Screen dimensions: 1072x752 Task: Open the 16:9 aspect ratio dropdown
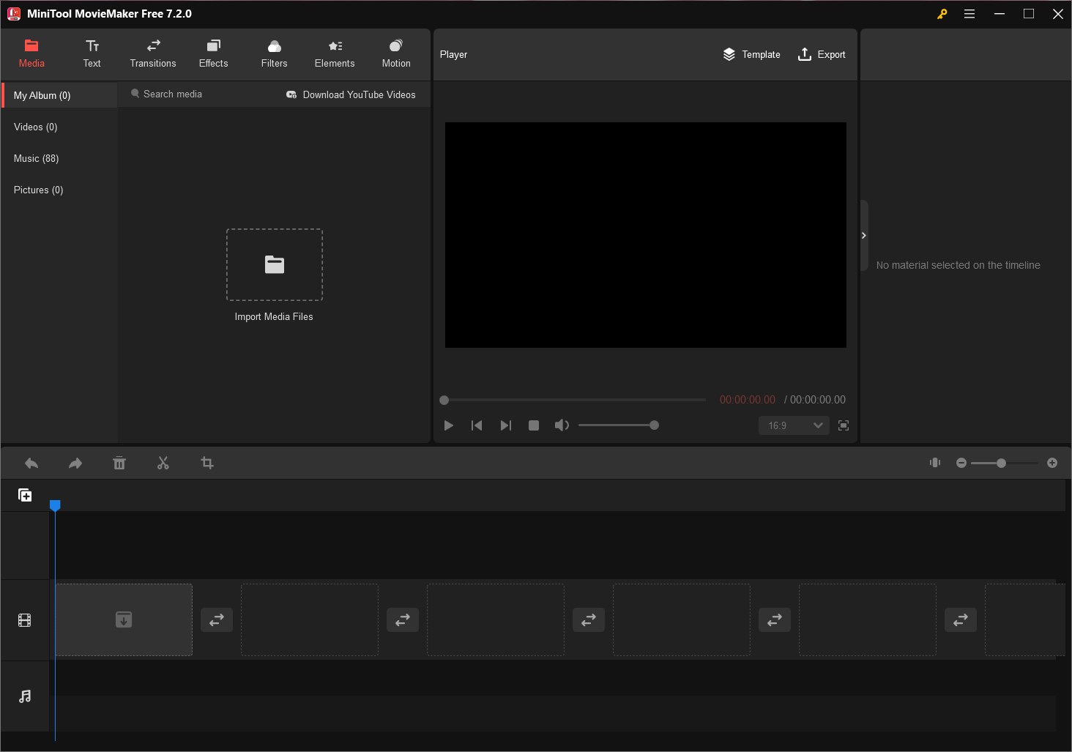point(794,425)
